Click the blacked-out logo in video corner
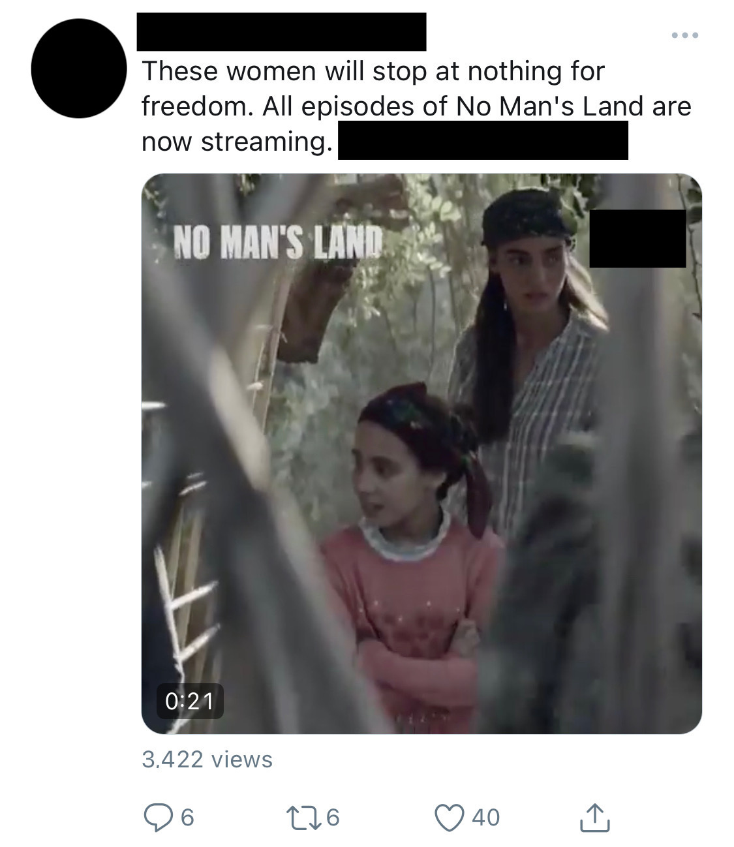 pyautogui.click(x=637, y=238)
